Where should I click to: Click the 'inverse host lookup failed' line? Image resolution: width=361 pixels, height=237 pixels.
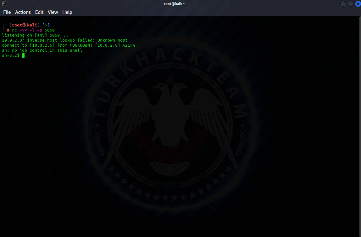click(x=65, y=40)
